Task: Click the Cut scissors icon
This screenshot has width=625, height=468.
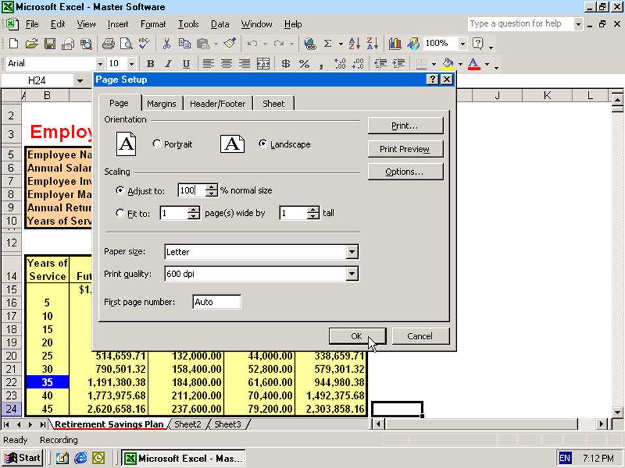Action: click(167, 44)
